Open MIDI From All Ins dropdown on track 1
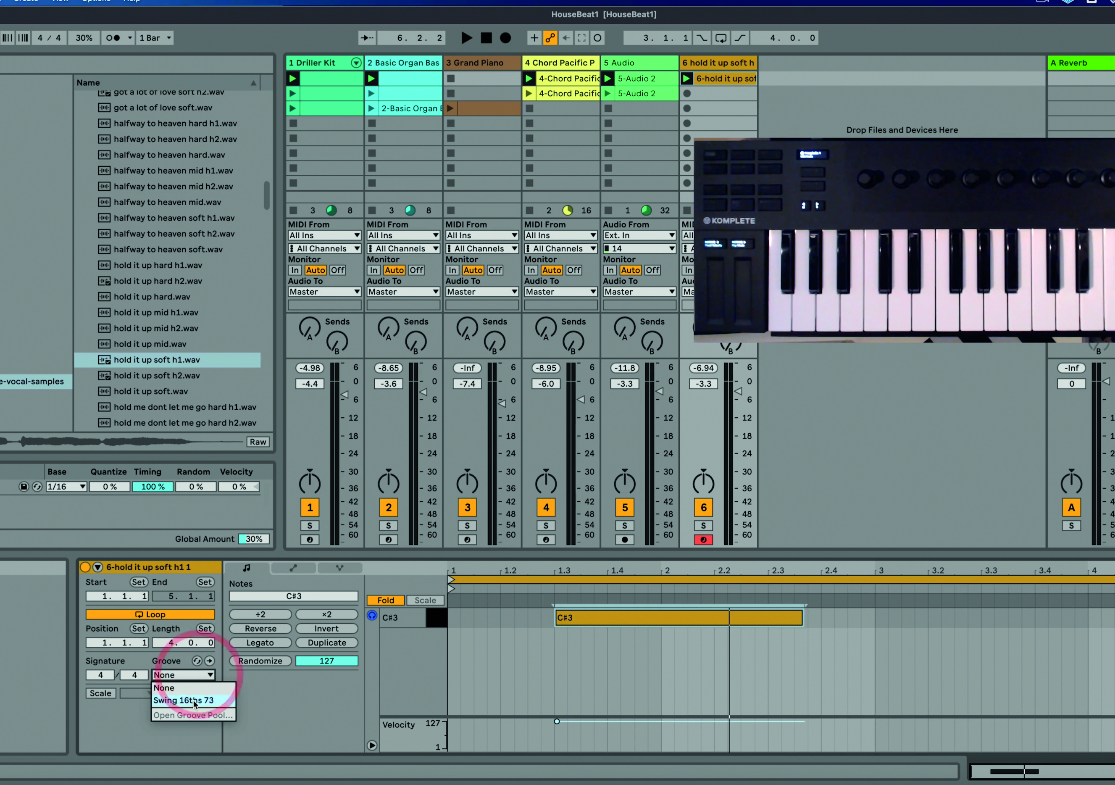Screen dimensions: 1115x785 324,235
